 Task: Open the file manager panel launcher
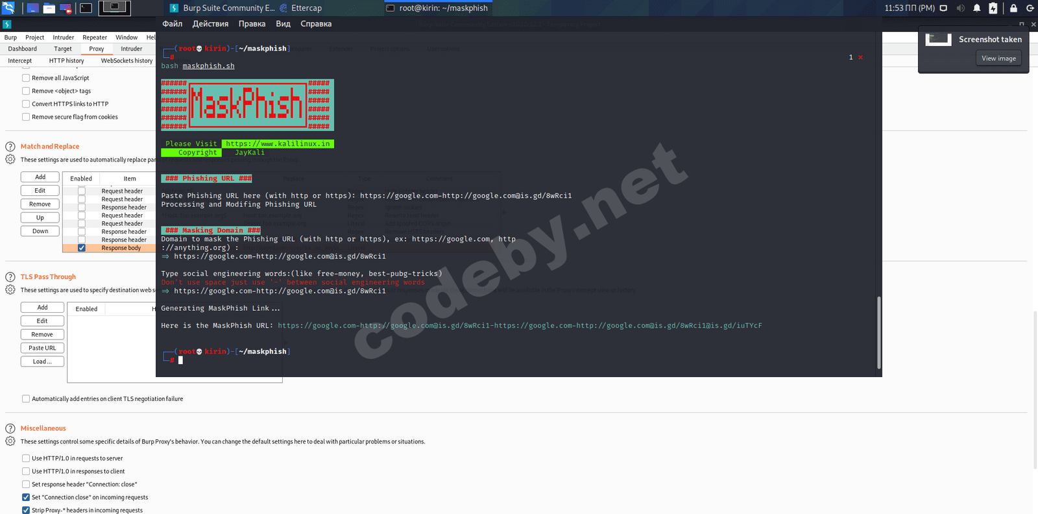(49, 8)
